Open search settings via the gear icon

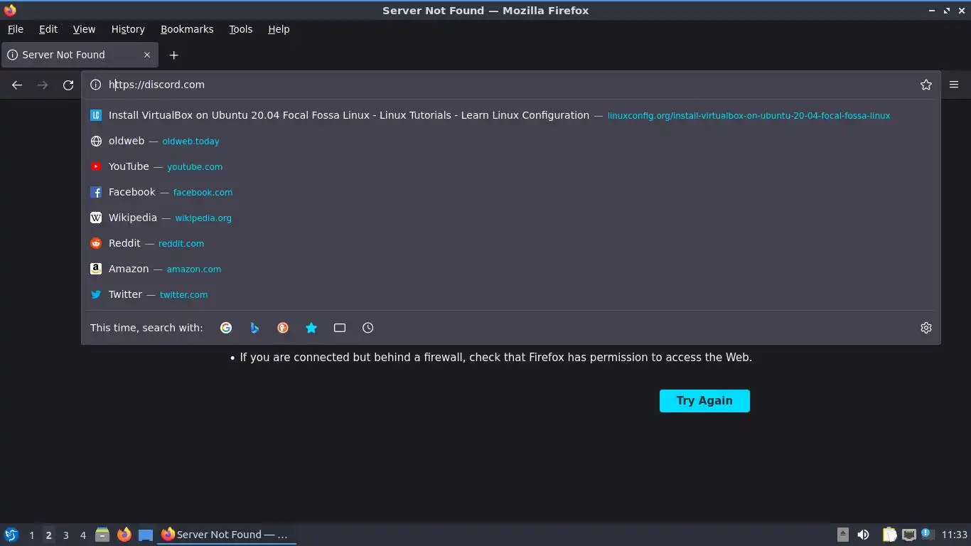click(x=926, y=328)
